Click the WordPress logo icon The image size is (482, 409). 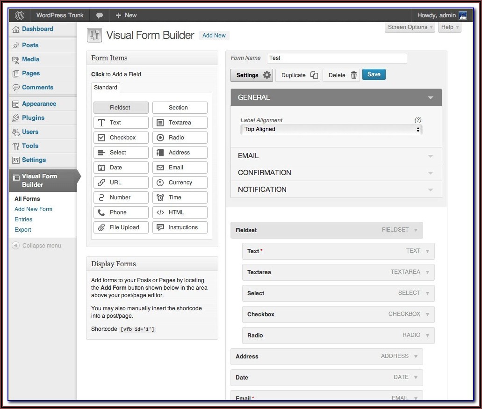click(19, 15)
